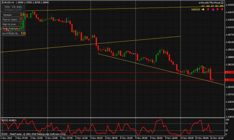This screenshot has width=234, height=140.
Task: Click the 1.40140 price on the scale
Action: (230, 42)
